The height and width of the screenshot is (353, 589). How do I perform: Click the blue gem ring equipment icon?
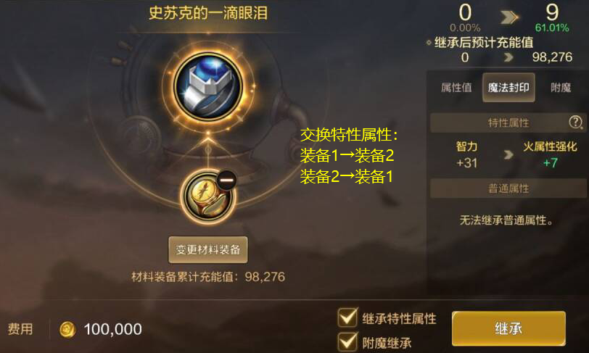coord(208,86)
